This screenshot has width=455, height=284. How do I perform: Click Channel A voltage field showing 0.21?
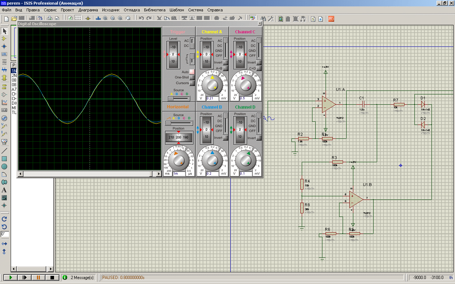click(212, 98)
